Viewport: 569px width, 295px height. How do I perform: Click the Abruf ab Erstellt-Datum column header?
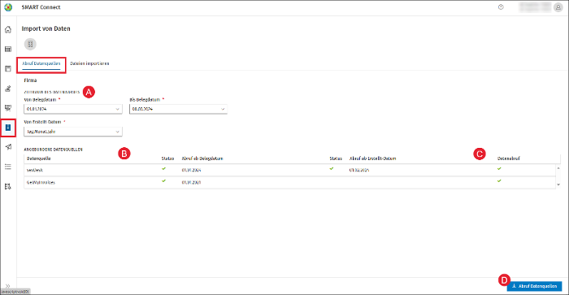pos(372,158)
